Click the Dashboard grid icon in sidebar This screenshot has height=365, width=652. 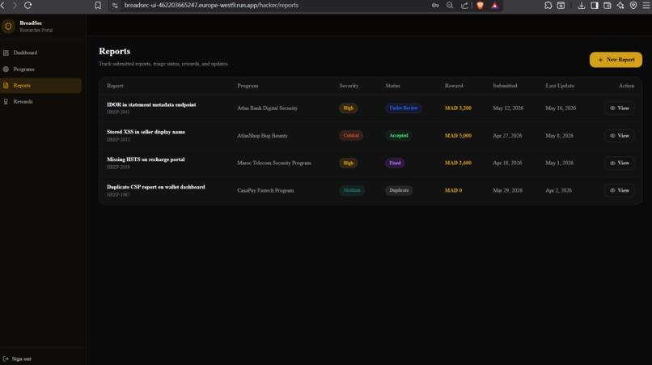(6, 53)
